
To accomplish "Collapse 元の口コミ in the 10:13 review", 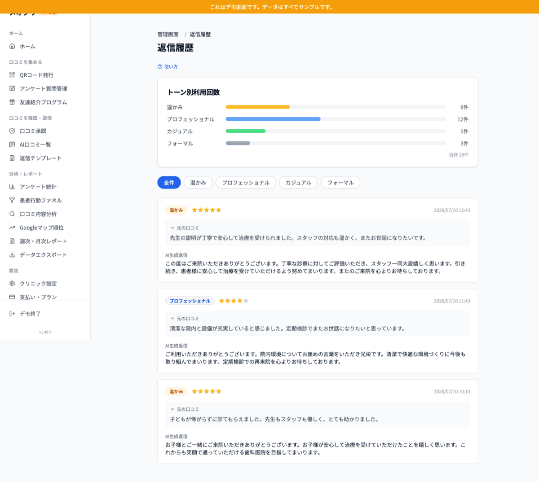I will [x=185, y=409].
